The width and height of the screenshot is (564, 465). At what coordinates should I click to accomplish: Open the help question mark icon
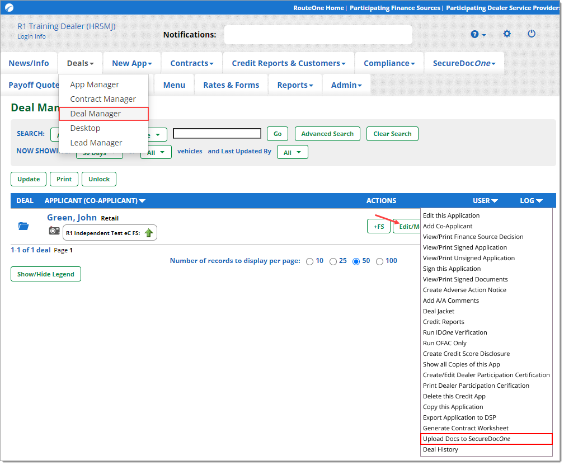pos(476,34)
